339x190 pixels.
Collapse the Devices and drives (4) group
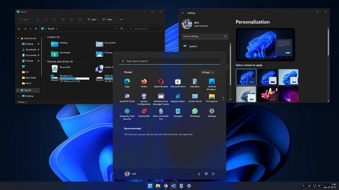[x=46, y=61]
